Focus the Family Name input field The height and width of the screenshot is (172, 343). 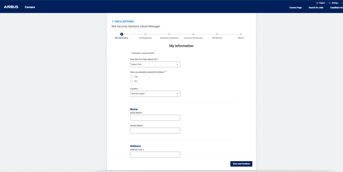[x=155, y=131]
